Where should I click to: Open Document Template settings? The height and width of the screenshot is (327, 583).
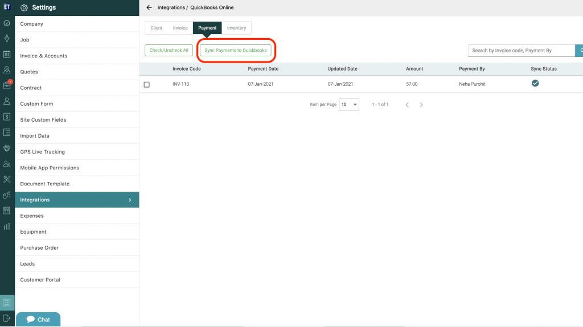77,184
